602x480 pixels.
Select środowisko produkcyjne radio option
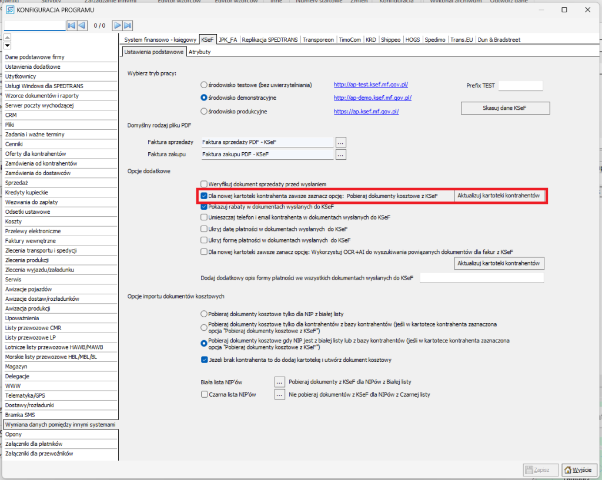pos(204,111)
